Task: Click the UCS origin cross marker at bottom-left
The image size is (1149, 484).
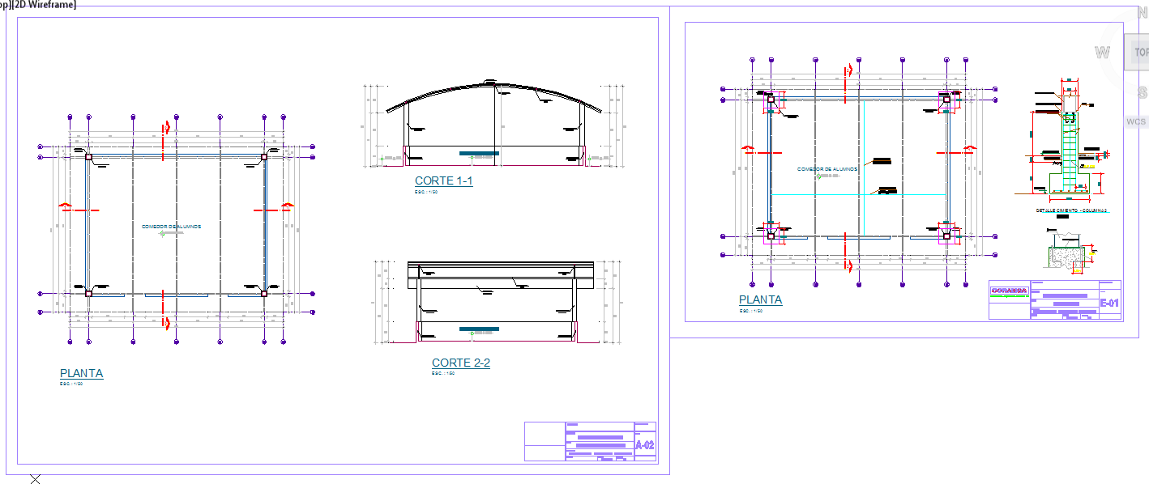Action: tap(36, 479)
